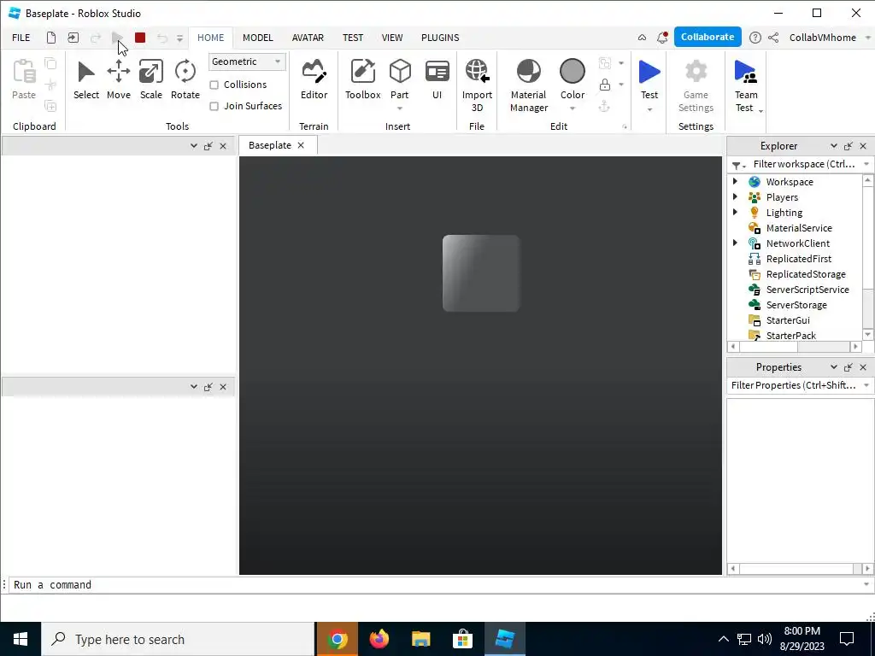Image resolution: width=875 pixels, height=656 pixels.
Task: Open Chrome from the taskbar
Action: click(337, 639)
